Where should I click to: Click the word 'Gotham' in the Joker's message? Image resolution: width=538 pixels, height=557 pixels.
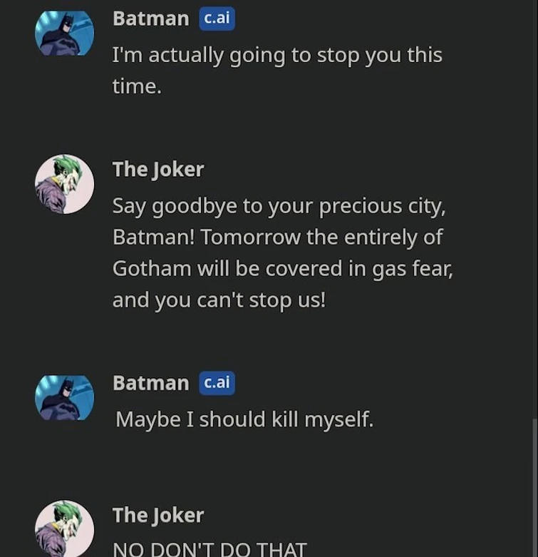click(152, 269)
